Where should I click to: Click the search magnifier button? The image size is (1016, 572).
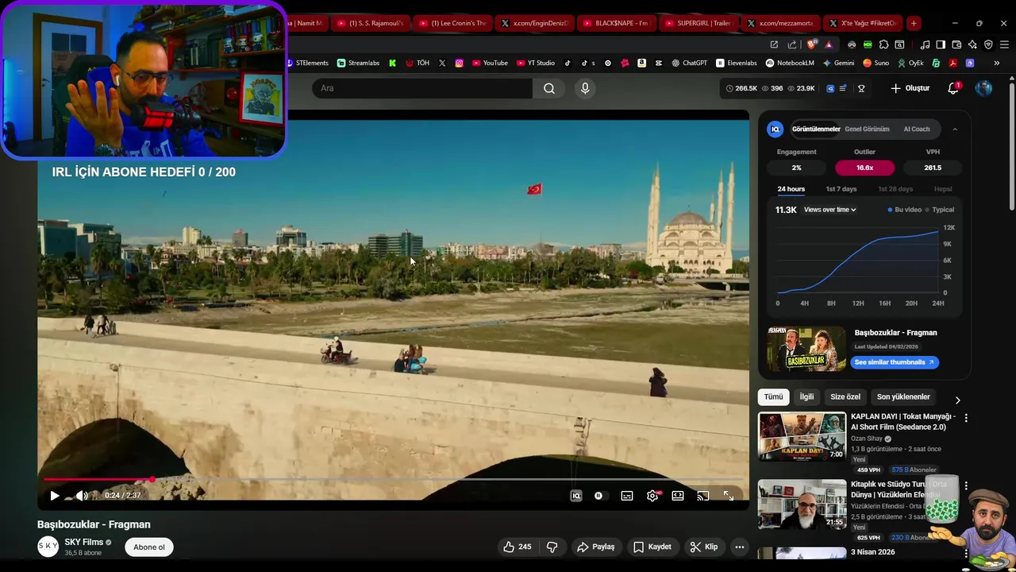coord(548,88)
